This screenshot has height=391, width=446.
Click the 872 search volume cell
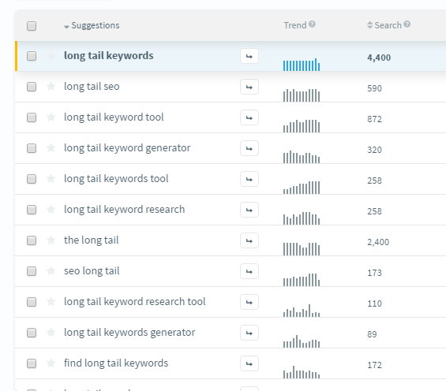374,119
